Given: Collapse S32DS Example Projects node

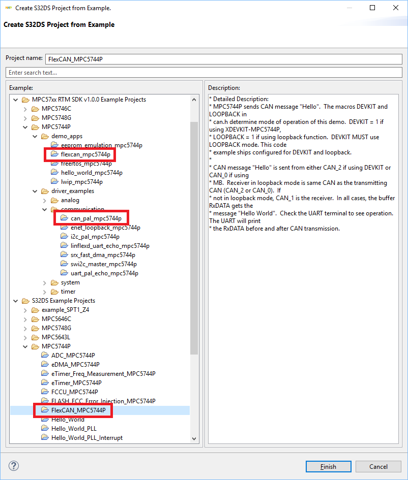Looking at the screenshot, I should pyautogui.click(x=16, y=301).
